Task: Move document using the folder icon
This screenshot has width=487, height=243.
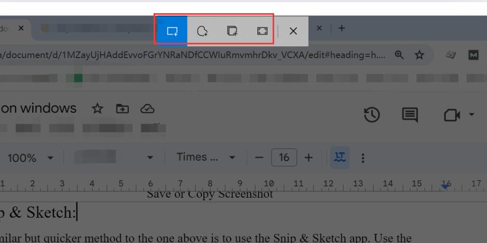Action: 122,108
